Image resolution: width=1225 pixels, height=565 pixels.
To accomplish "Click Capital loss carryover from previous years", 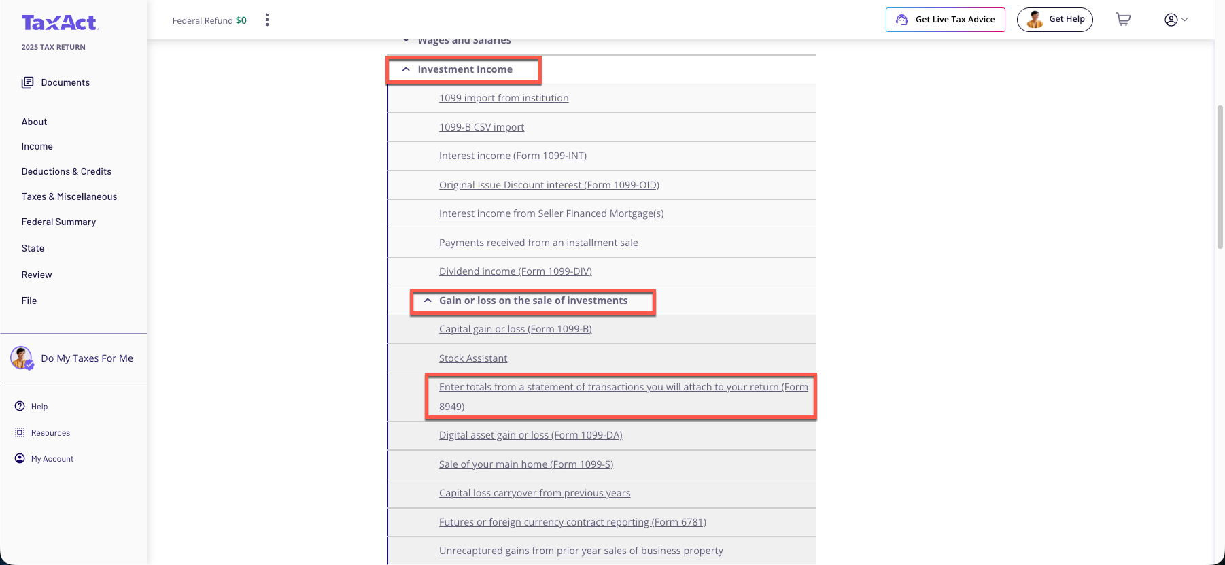I will [534, 493].
